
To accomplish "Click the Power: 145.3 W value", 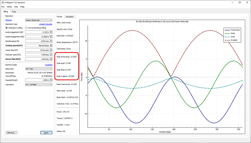I will 63,112.
